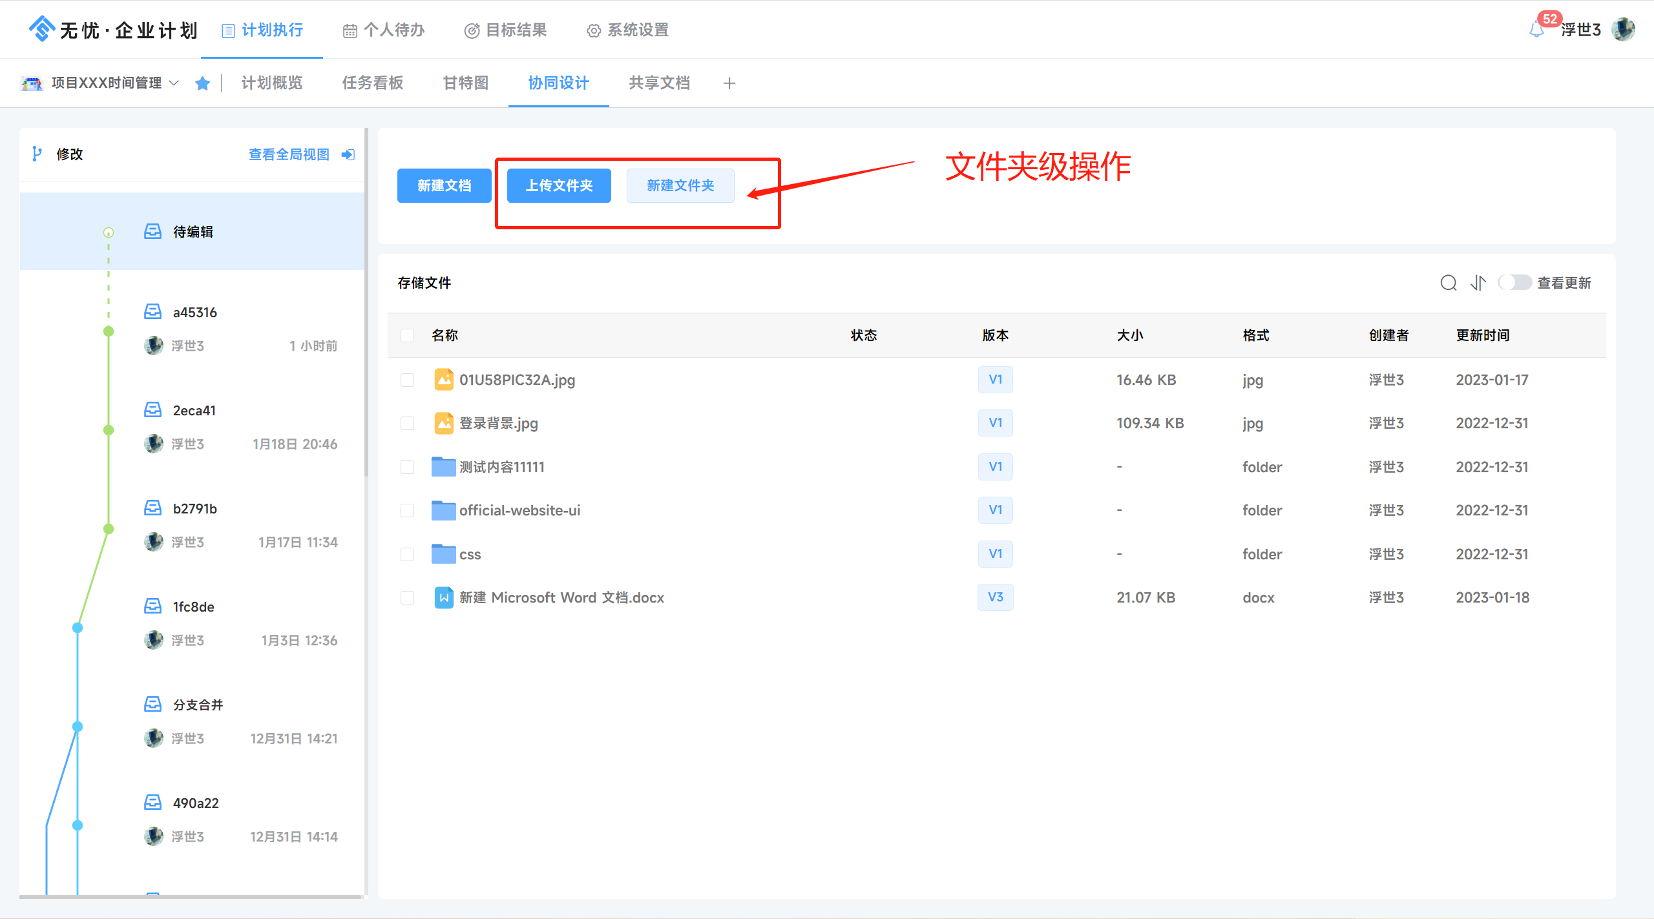Viewport: 1654px width, 919px height.
Task: Switch to the 甘特图 tab
Action: tap(466, 83)
